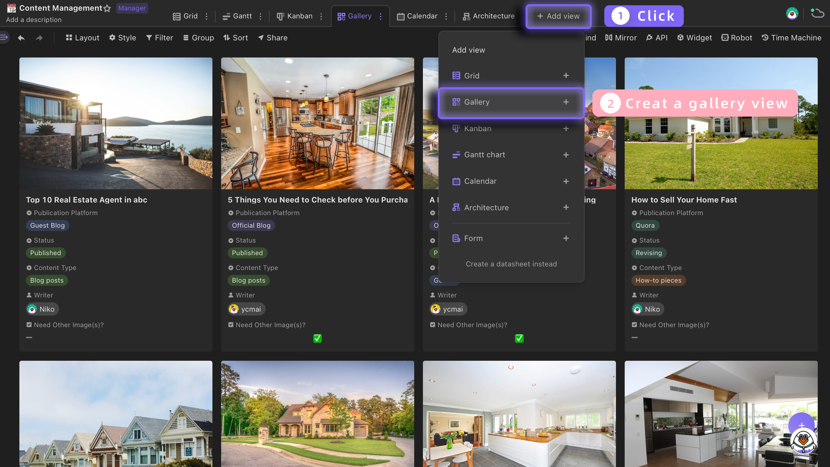Open the API panel
The height and width of the screenshot is (467, 830).
coord(657,38)
